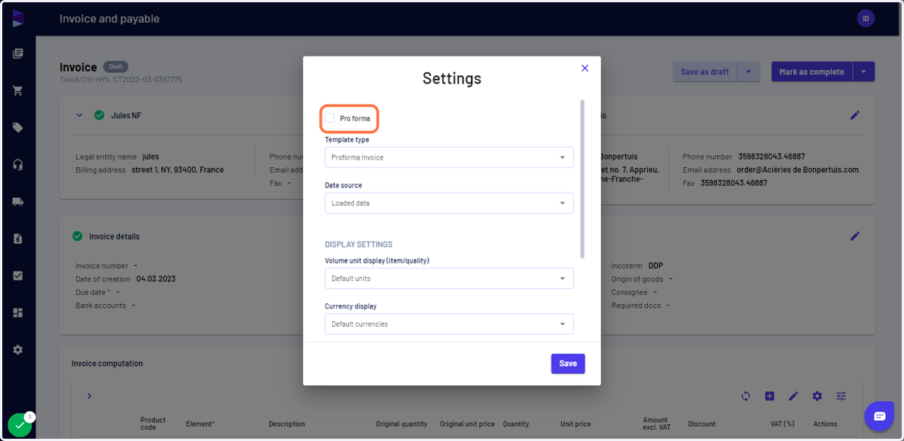Click the pencil edit icon in Invoice computation

(793, 396)
